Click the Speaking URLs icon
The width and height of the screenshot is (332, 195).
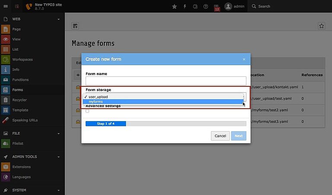[6, 120]
